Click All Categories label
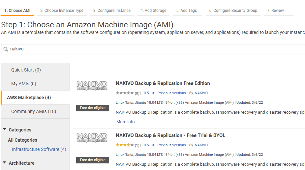This screenshot has width=305, height=170. pos(22,140)
